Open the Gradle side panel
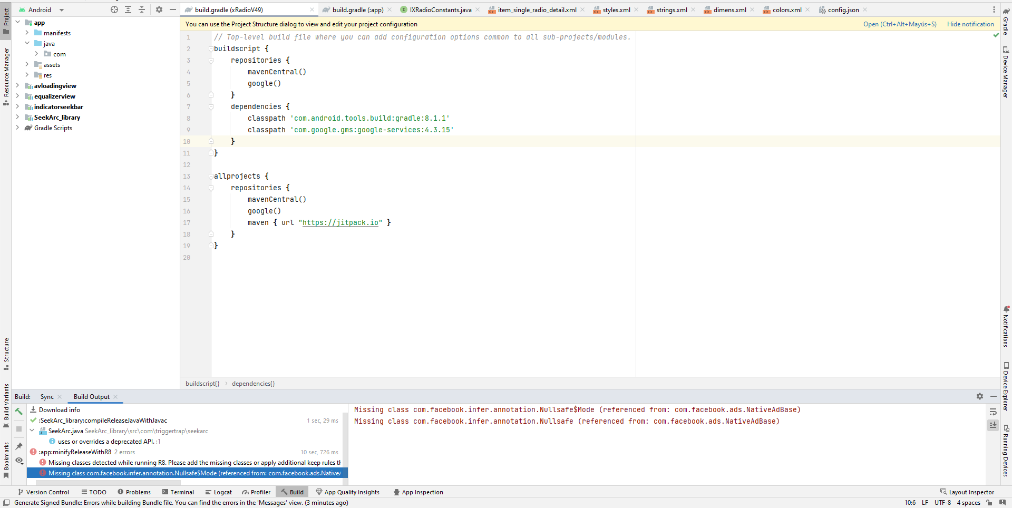The height and width of the screenshot is (508, 1012). (1006, 21)
